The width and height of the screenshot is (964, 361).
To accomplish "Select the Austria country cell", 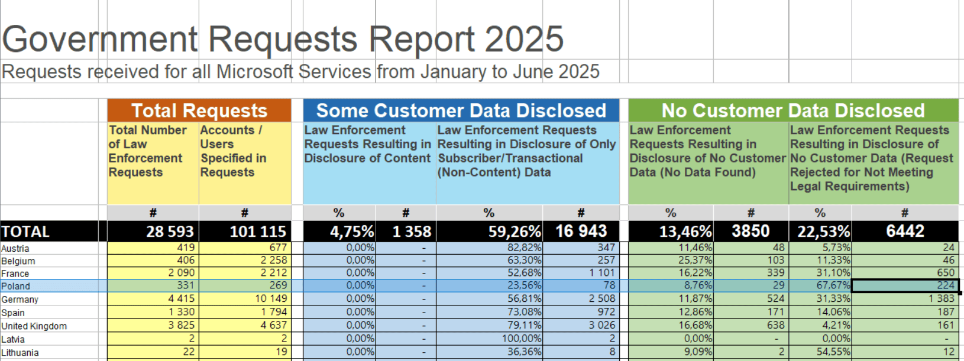I will pos(50,248).
